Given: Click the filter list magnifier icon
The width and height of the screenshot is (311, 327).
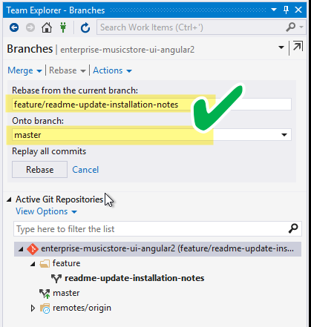Looking at the screenshot, I should [x=293, y=228].
